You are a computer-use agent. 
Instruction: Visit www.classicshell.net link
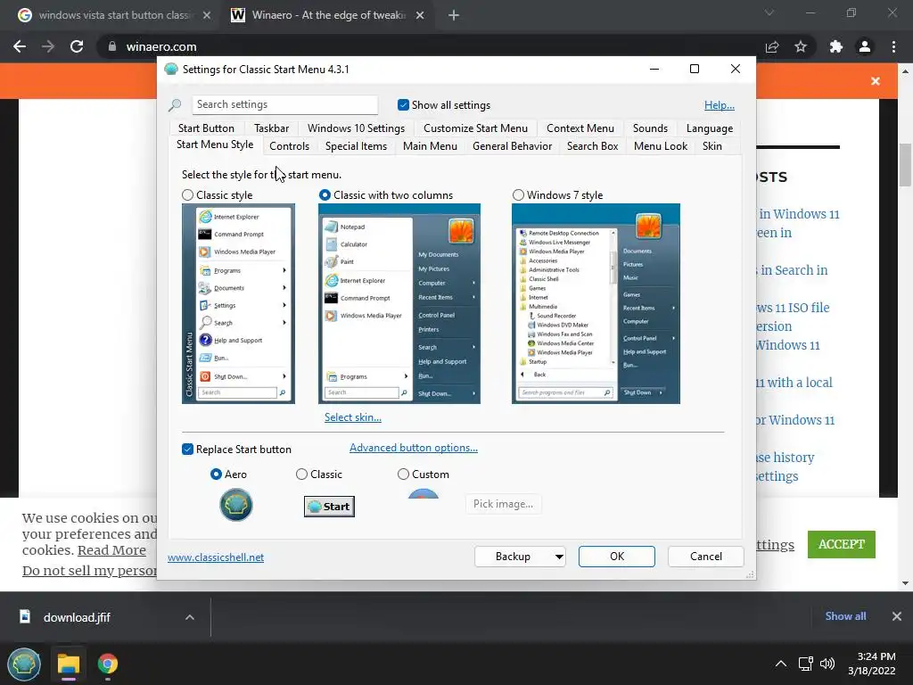(216, 557)
